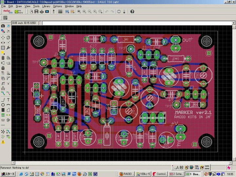
Task: Select the Lock padlock tool
Action: click(3, 68)
